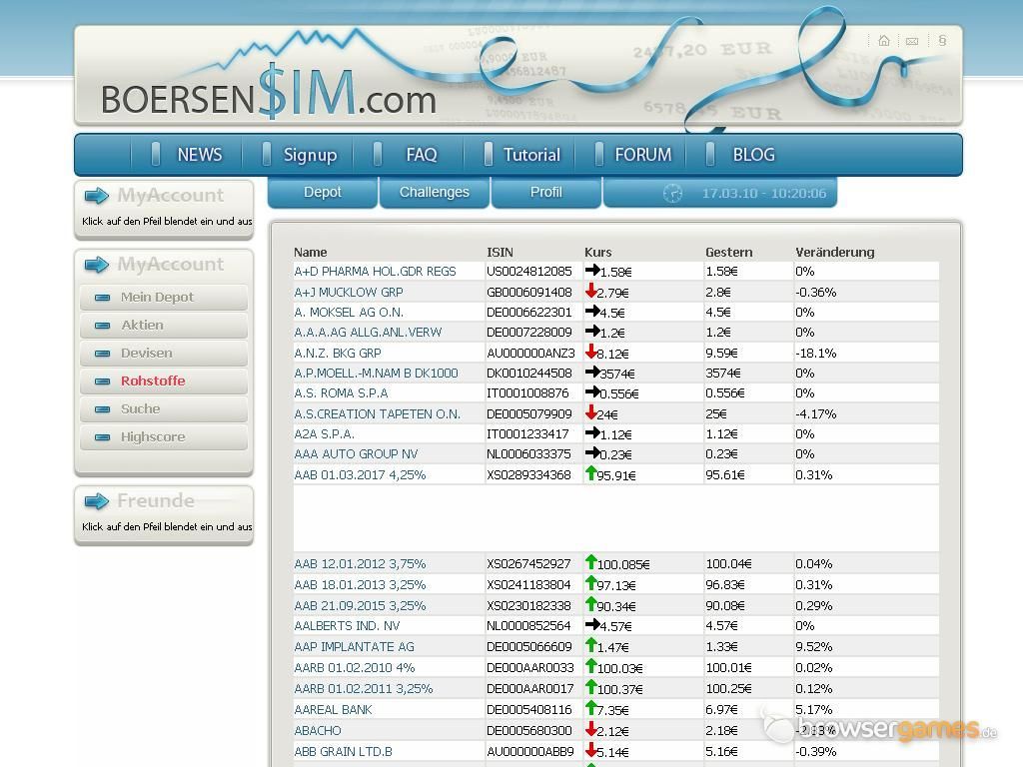Open stock A+D PHARMA HOL.GDR REGS

(376, 272)
